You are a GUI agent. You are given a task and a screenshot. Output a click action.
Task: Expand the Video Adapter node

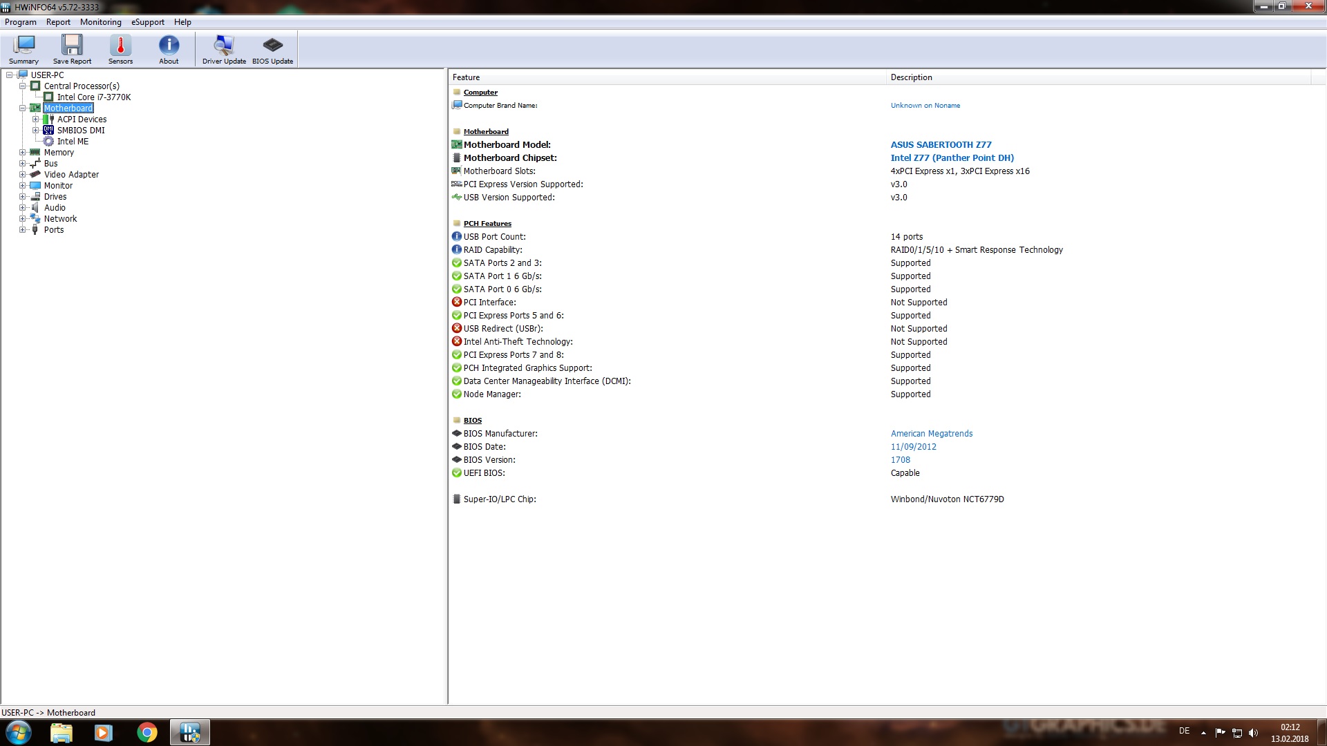[x=22, y=175]
